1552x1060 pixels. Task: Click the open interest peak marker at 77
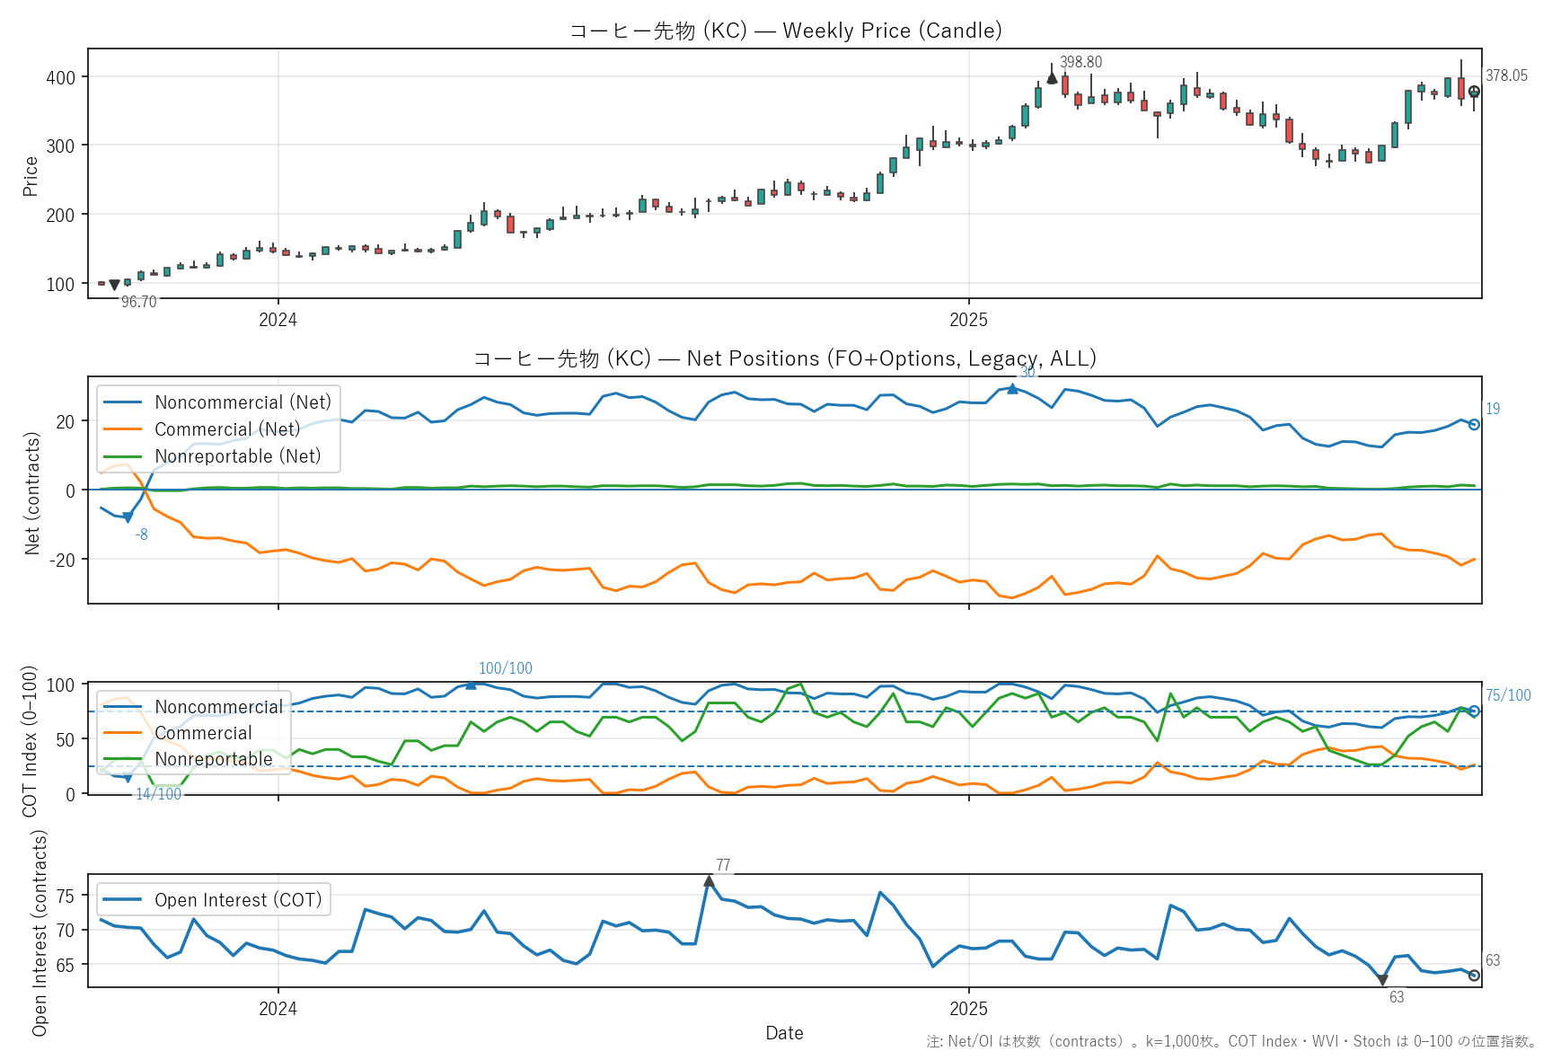point(709,881)
